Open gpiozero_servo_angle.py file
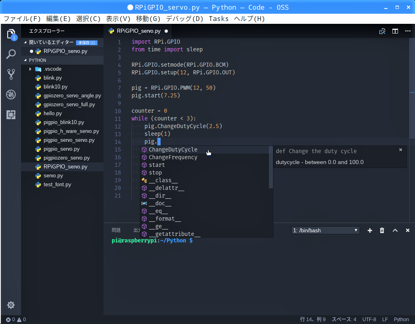The image size is (415, 324). tap(62, 96)
